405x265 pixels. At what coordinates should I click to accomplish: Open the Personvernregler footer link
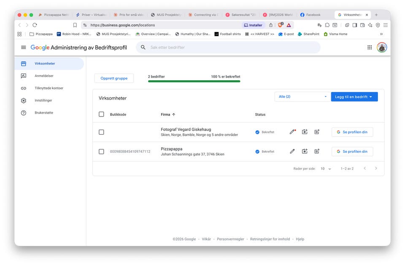(230, 239)
